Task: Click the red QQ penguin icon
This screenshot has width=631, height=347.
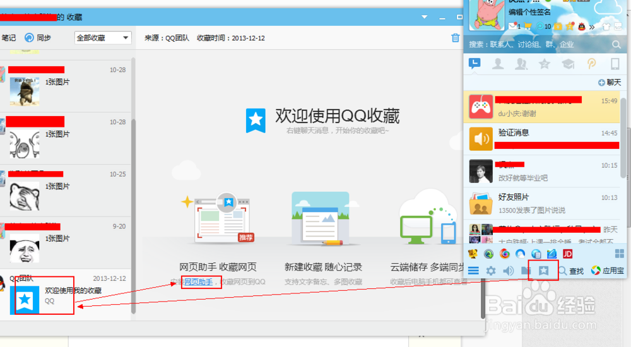Action: (582, 26)
